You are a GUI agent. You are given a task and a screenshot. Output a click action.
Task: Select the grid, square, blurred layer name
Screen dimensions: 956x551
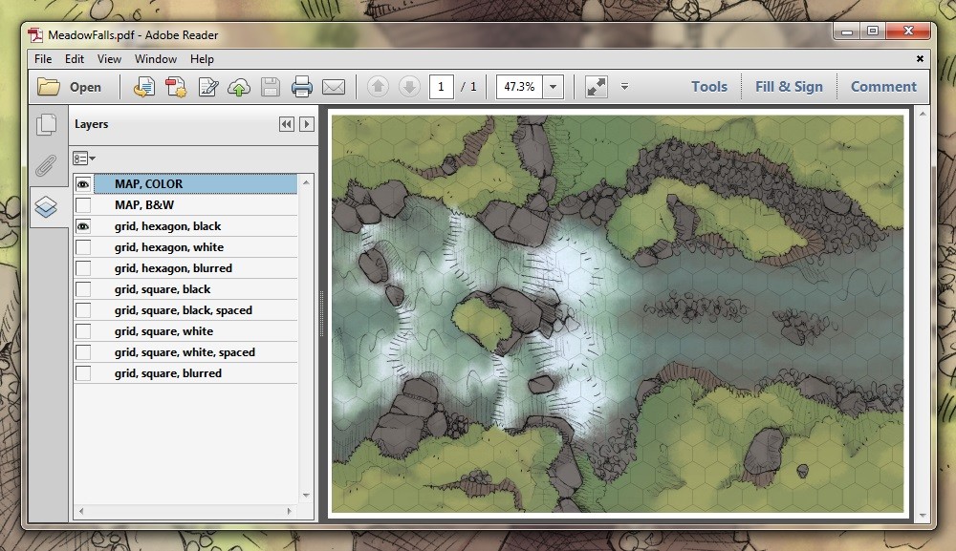pos(167,373)
